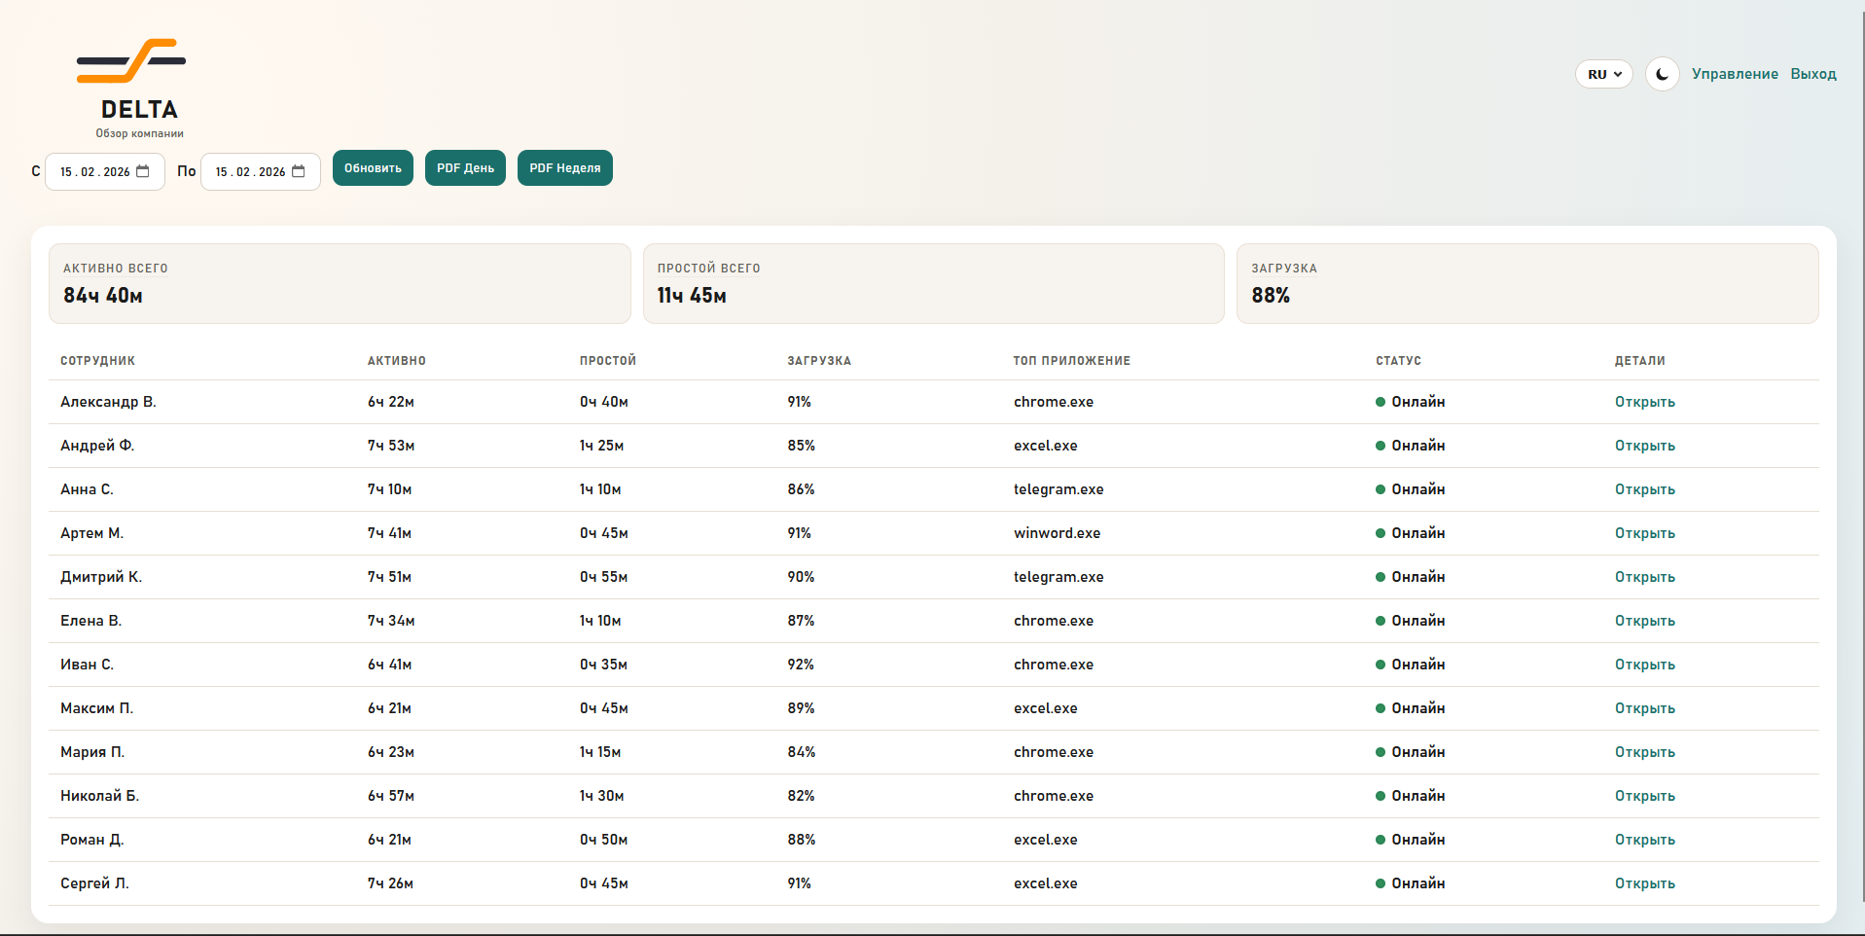Click the Сотрудник column header
1865x936 pixels.
[x=97, y=361]
